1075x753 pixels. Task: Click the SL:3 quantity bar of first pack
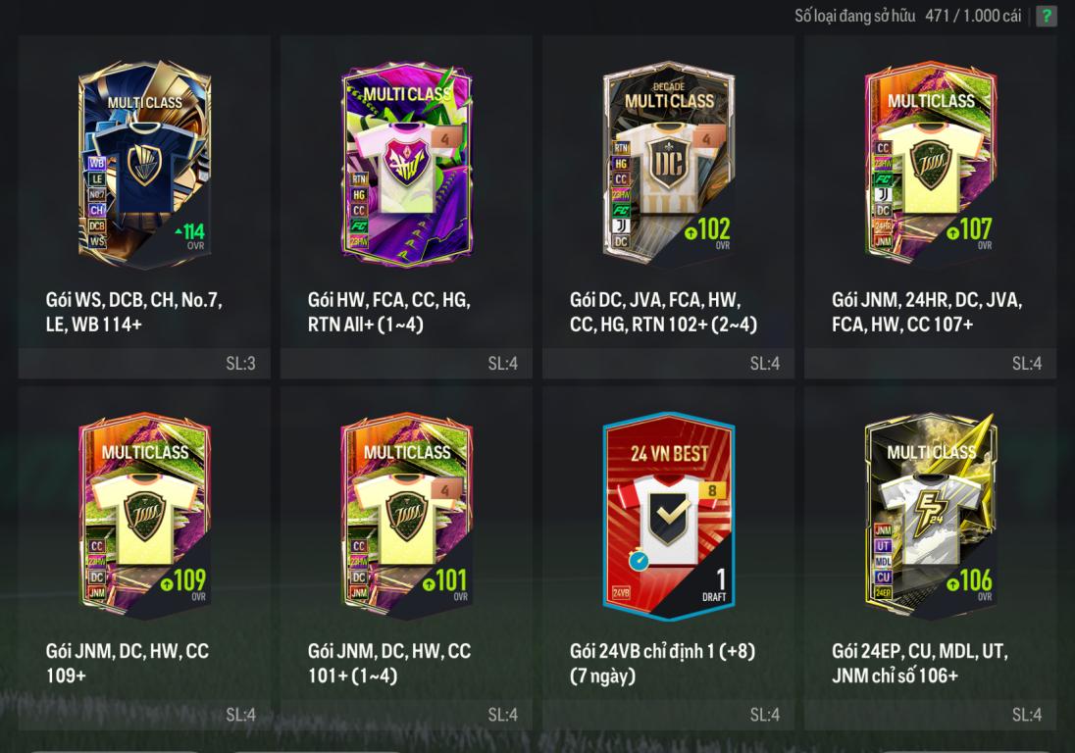pyautogui.click(x=144, y=363)
